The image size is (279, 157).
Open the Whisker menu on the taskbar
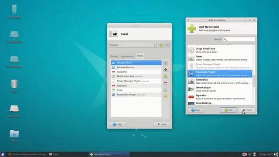[x=3, y=154]
